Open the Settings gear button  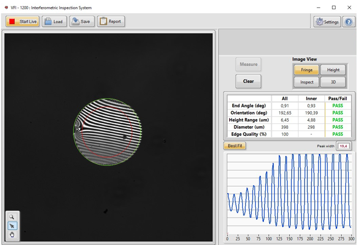(x=327, y=22)
